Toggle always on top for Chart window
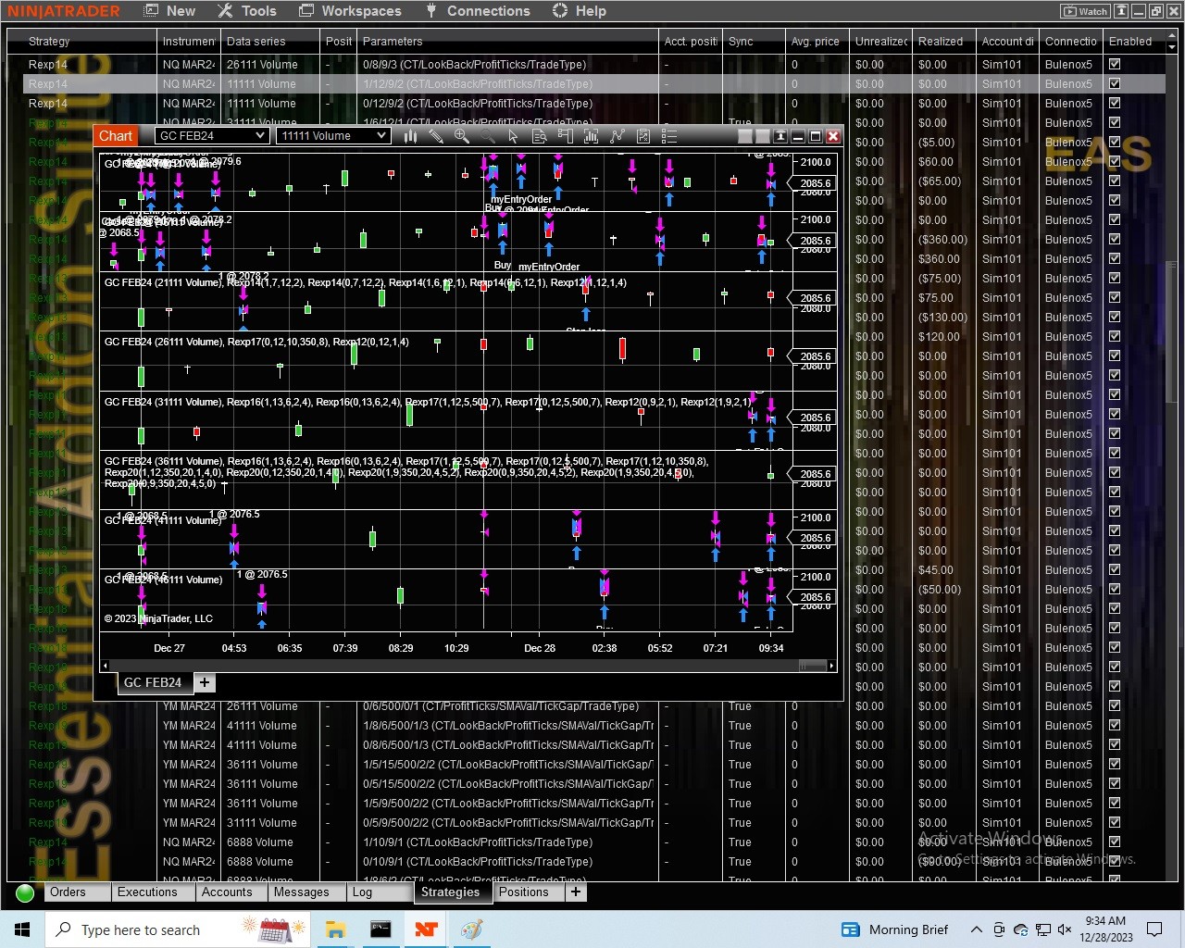 (780, 136)
